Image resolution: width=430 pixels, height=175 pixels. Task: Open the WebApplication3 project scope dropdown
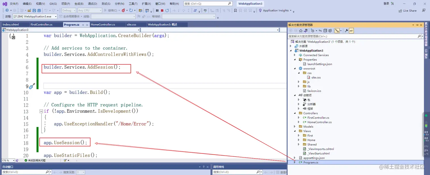[x=71, y=30]
